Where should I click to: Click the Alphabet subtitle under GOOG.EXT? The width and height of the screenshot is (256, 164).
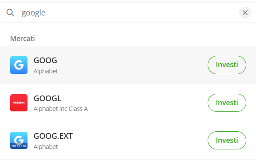click(46, 147)
